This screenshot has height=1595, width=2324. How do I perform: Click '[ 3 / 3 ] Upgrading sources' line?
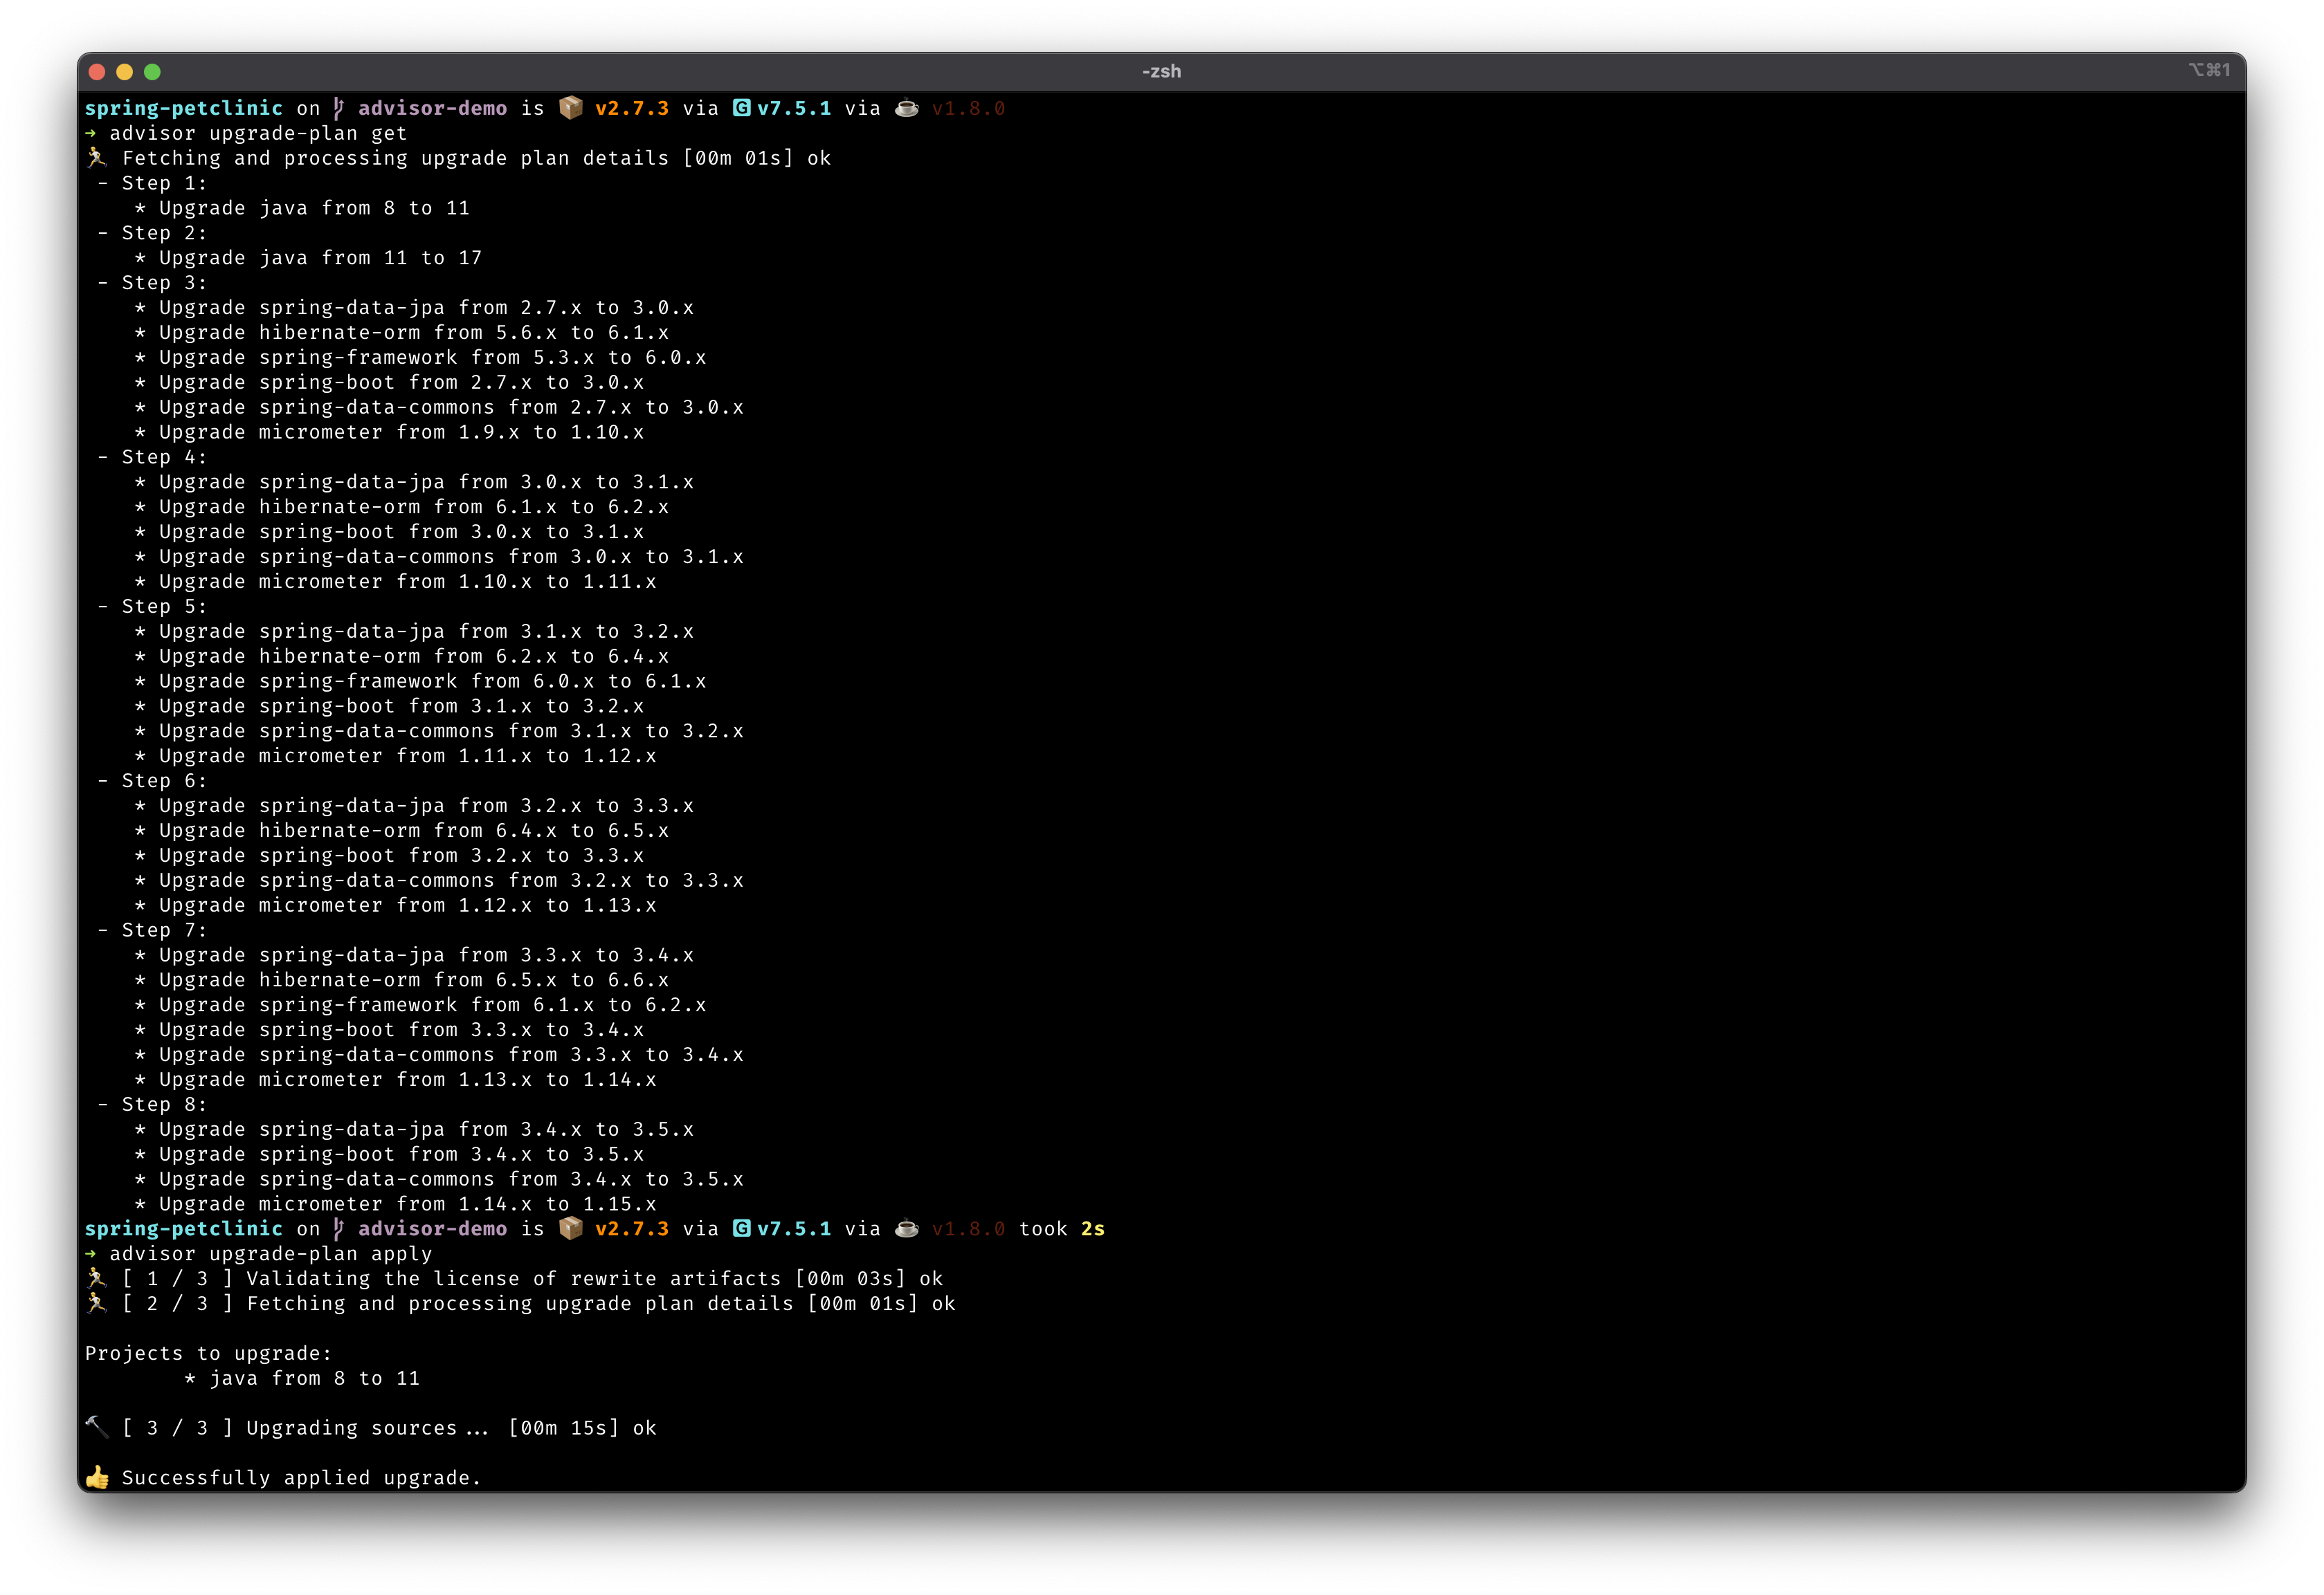pos(389,1427)
